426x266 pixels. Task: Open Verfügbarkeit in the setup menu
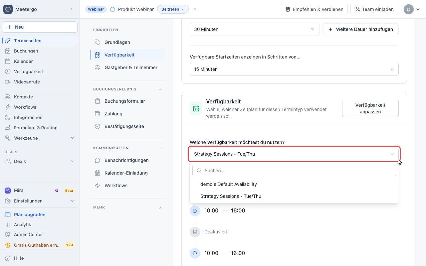point(128,55)
